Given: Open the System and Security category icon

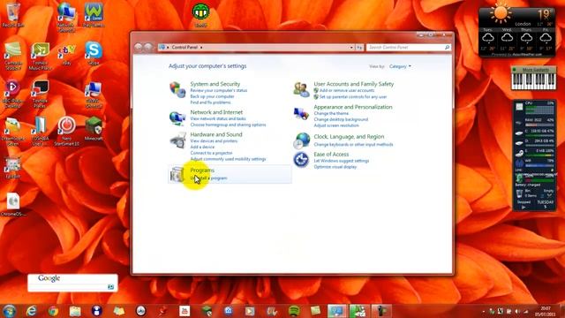Looking at the screenshot, I should (x=177, y=89).
